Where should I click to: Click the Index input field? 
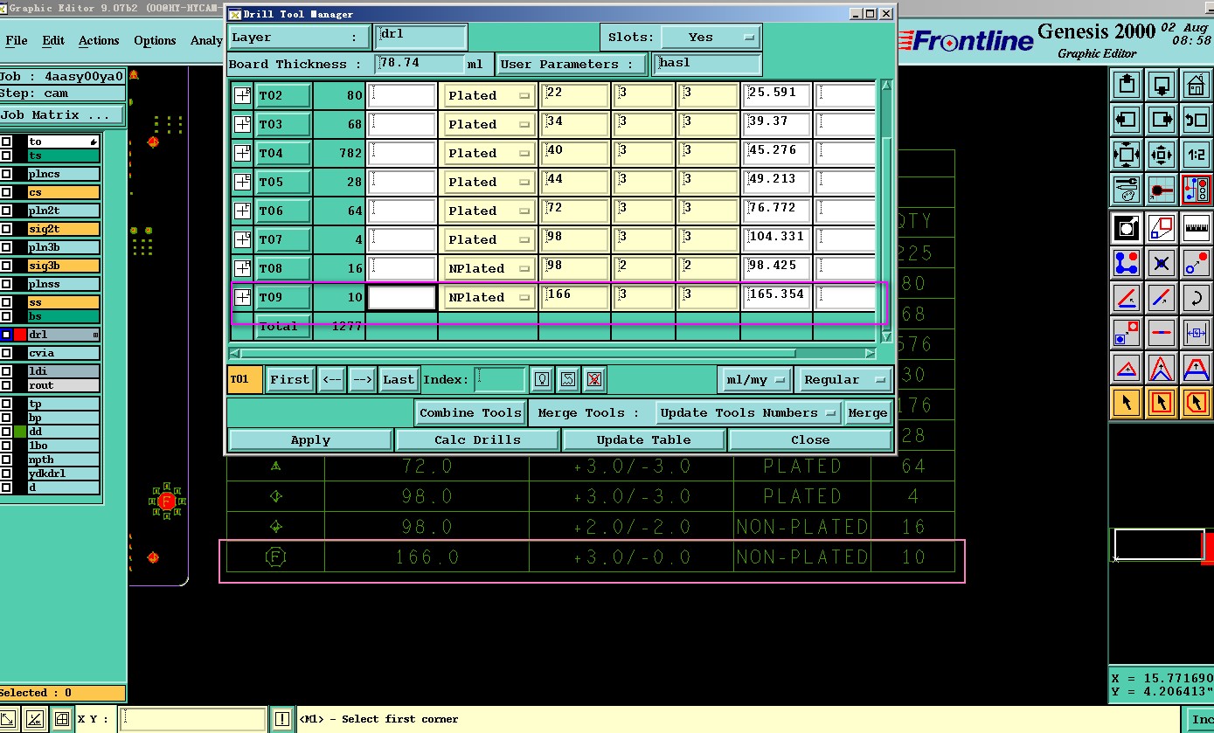500,379
